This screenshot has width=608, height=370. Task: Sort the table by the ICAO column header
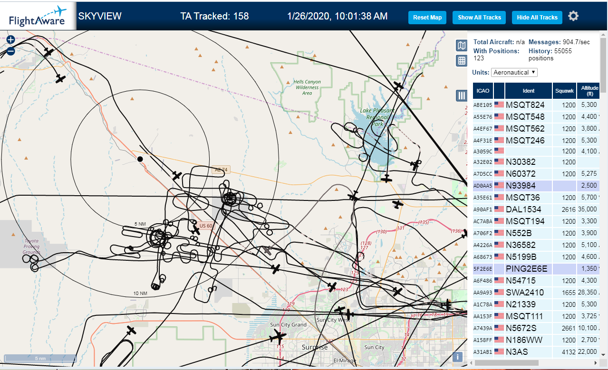pos(483,91)
